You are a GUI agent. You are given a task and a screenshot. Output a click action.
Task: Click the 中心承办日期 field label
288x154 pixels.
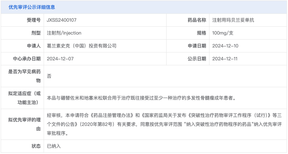tap(27, 59)
